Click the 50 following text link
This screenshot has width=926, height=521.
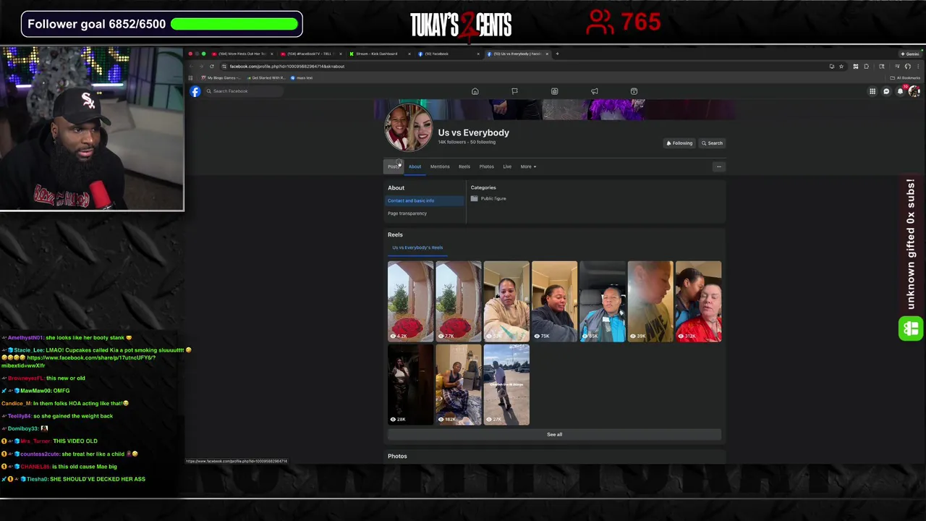[483, 143]
